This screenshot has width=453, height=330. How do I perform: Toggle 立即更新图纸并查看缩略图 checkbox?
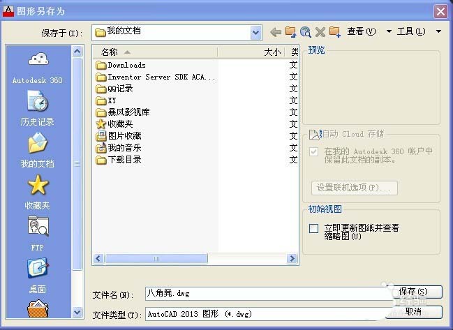(x=313, y=228)
